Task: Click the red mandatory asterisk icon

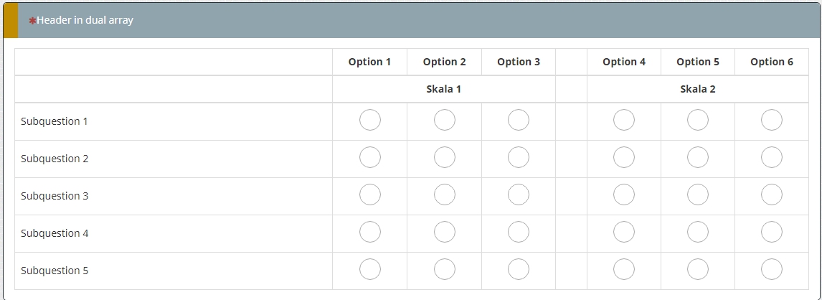Action: (32, 21)
